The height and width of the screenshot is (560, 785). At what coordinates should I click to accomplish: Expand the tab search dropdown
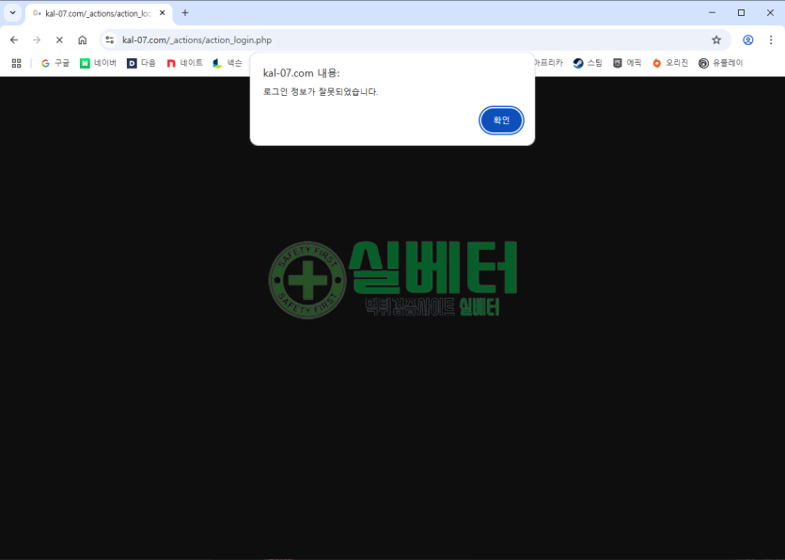point(12,13)
